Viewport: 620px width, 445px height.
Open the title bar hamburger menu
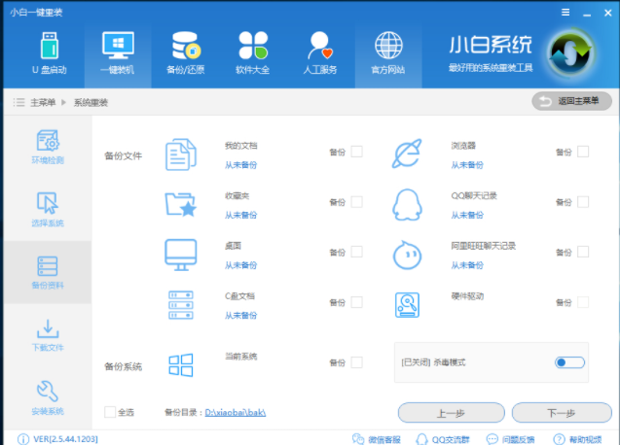pyautogui.click(x=565, y=12)
